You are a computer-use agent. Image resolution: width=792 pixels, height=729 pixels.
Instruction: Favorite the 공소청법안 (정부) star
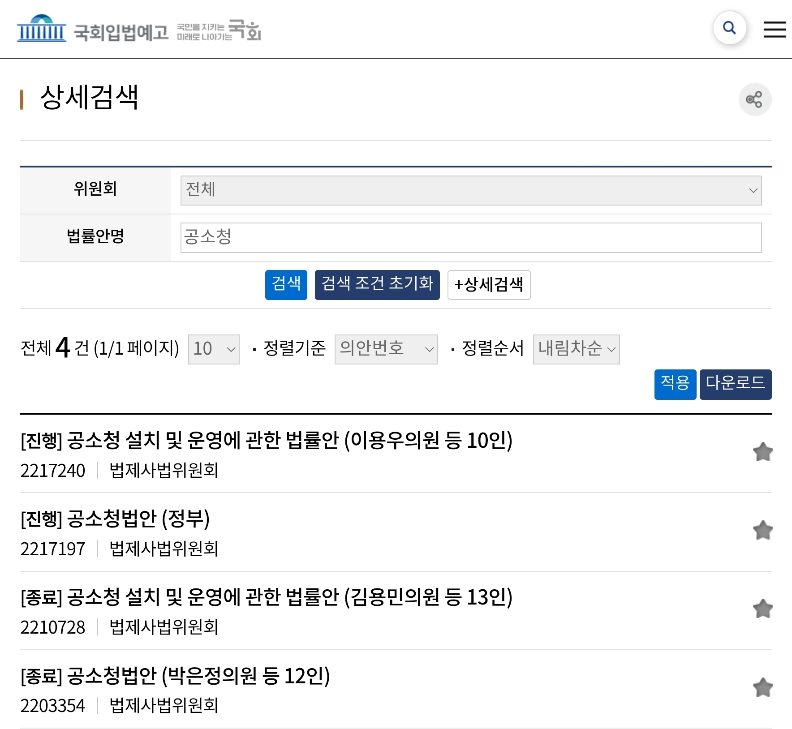click(763, 530)
